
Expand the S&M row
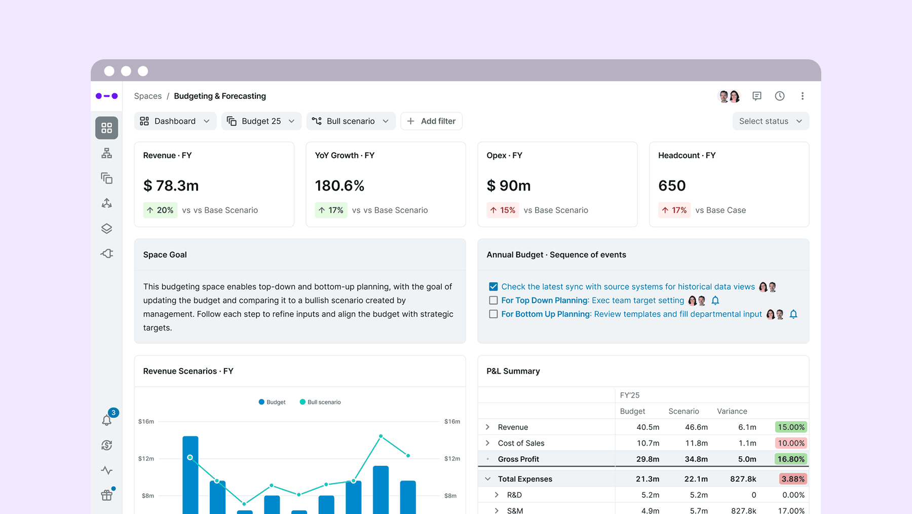(x=497, y=510)
